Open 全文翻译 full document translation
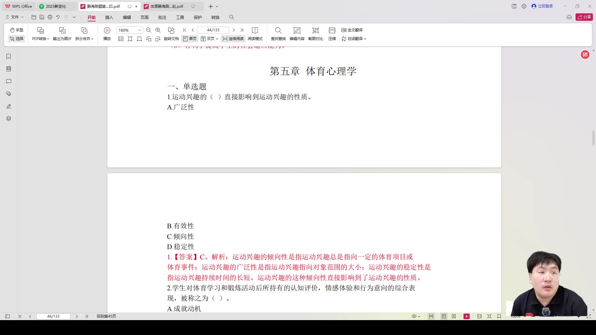 (x=352, y=30)
